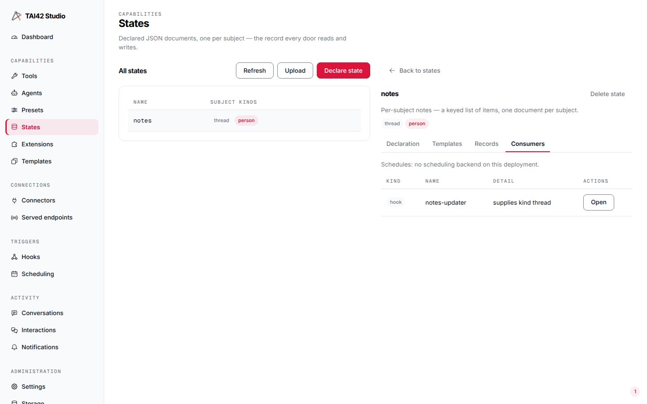Open Extensions from the sidebar
The height and width of the screenshot is (404, 647).
pyautogui.click(x=52, y=145)
